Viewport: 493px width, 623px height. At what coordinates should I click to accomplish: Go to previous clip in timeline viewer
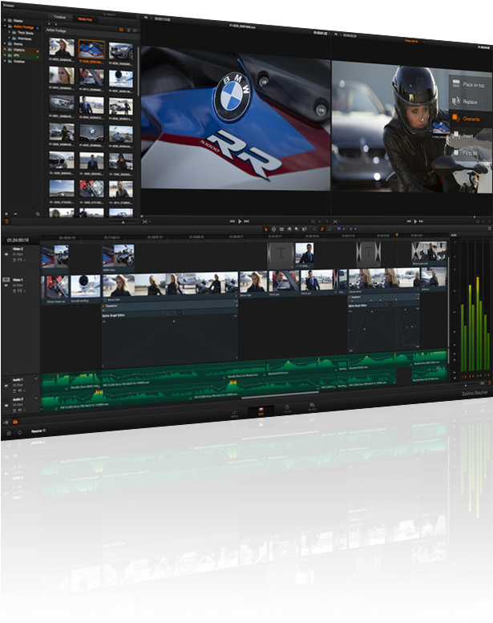[x=409, y=221]
